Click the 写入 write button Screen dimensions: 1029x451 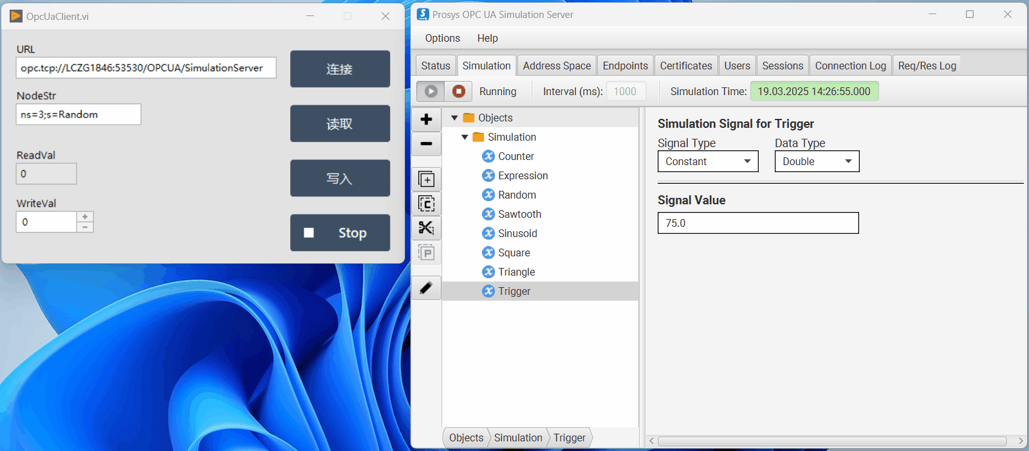[340, 178]
